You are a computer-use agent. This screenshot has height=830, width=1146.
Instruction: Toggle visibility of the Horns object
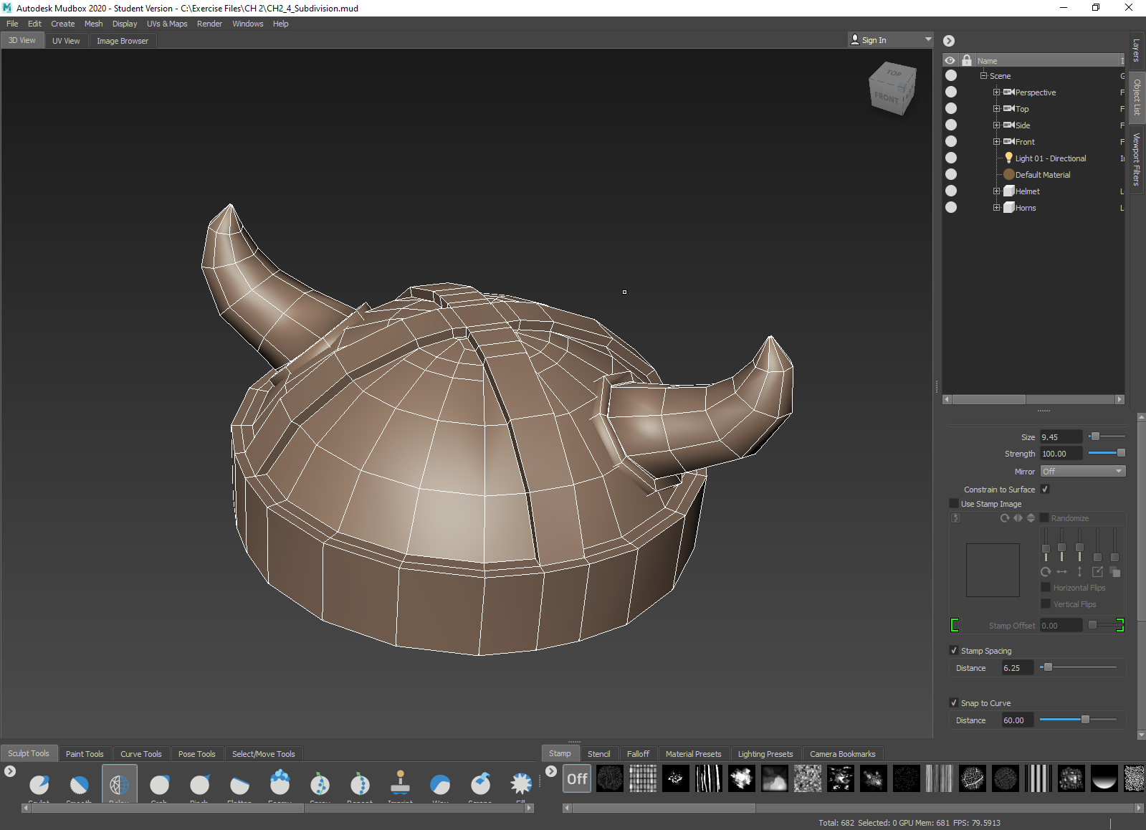[x=951, y=208]
